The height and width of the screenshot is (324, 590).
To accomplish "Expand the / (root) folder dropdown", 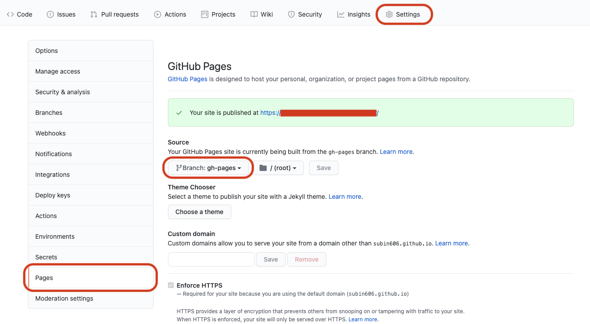I will (x=278, y=168).
